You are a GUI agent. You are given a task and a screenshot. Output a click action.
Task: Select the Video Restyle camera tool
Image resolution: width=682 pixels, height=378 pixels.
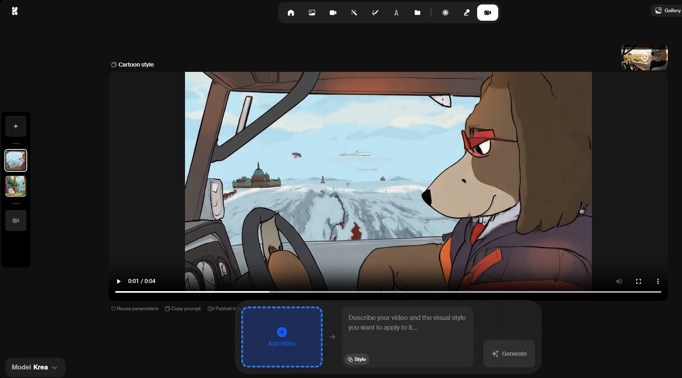(x=488, y=13)
